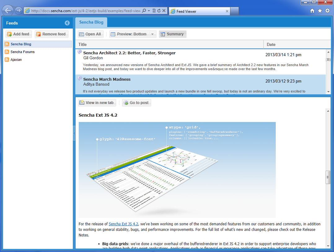The height and width of the screenshot is (252, 334).
Task: Sort posts by the Date column header
Action: point(297,44)
